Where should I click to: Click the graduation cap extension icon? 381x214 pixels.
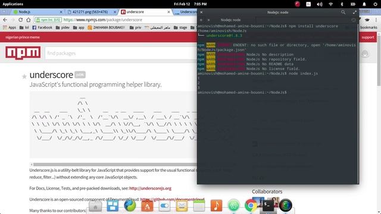tap(367, 20)
